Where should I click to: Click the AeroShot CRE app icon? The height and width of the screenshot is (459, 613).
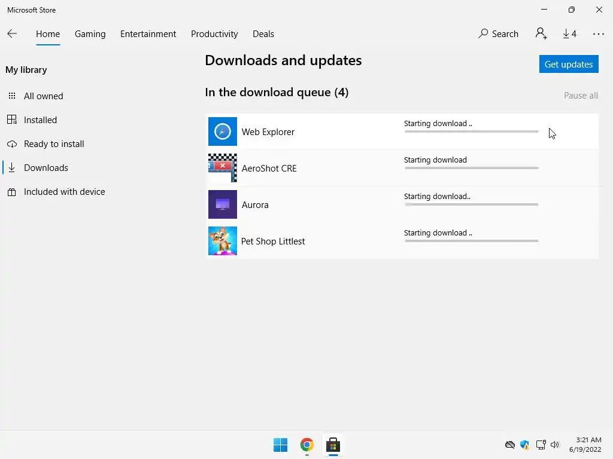coord(223,168)
